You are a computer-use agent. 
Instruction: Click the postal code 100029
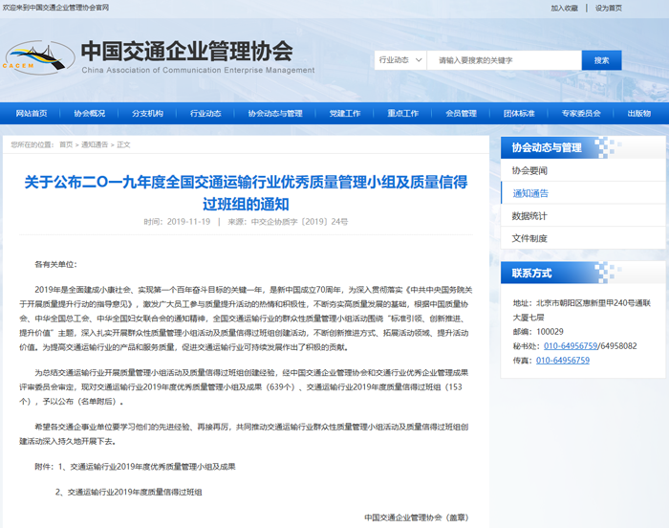point(550,332)
